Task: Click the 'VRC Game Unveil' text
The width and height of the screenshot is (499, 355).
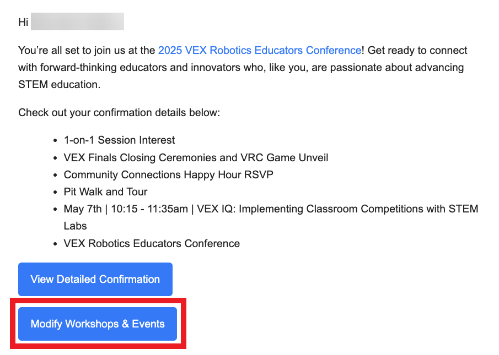Action: coord(292,158)
